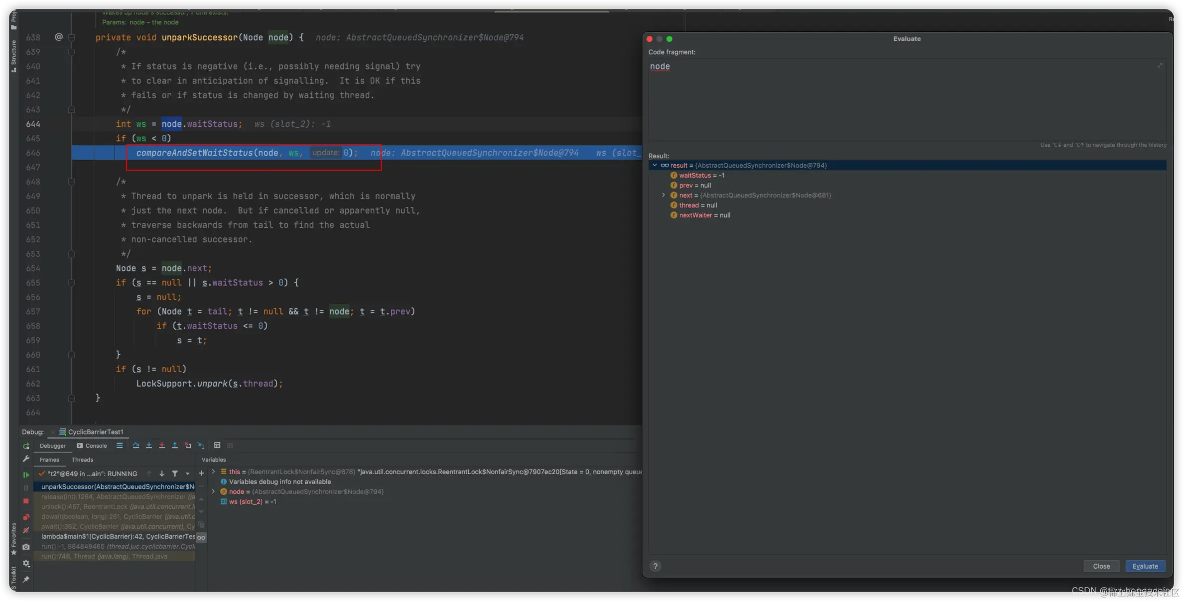
Task: Open help in Evaluate dialog
Action: click(x=656, y=566)
